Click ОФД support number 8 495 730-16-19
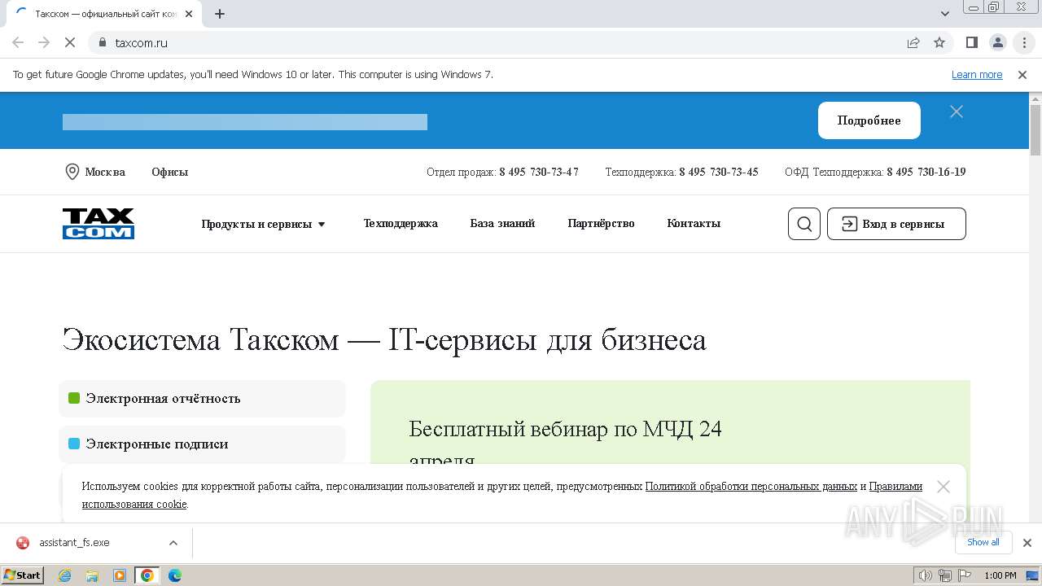 coord(926,172)
